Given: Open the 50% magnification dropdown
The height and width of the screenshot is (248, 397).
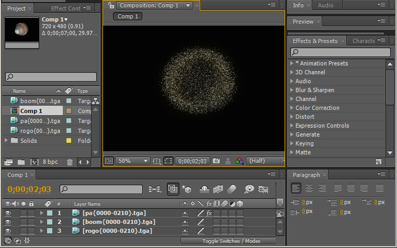Looking at the screenshot, I should pyautogui.click(x=132, y=161).
